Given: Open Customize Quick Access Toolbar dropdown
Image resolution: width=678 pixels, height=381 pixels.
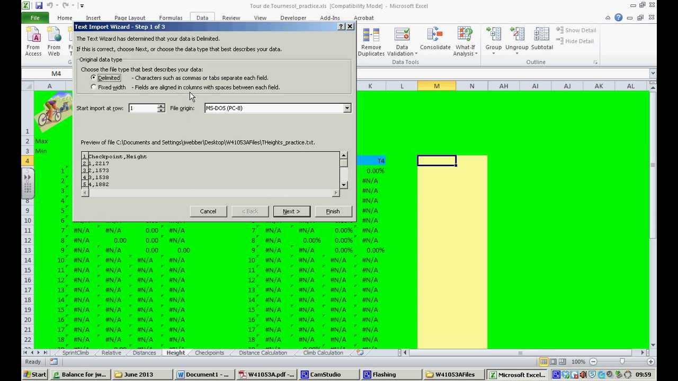Looking at the screenshot, I should point(82,6).
